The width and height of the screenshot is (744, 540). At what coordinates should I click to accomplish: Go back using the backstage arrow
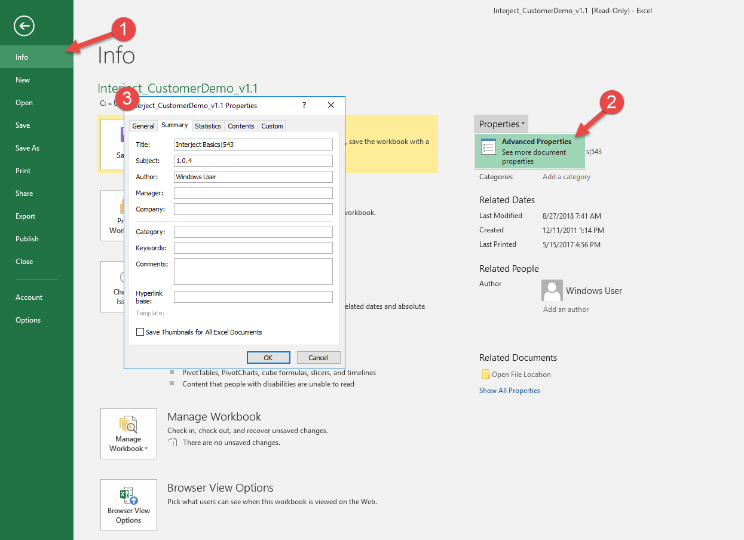(x=25, y=26)
